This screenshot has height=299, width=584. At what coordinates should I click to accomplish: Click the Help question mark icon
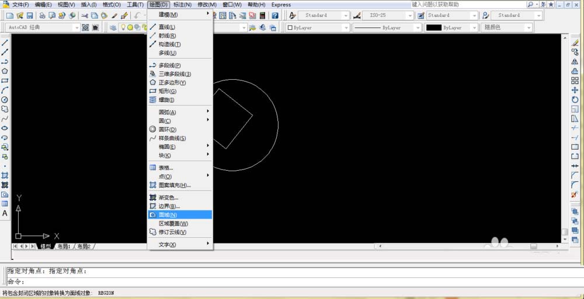[x=275, y=16]
